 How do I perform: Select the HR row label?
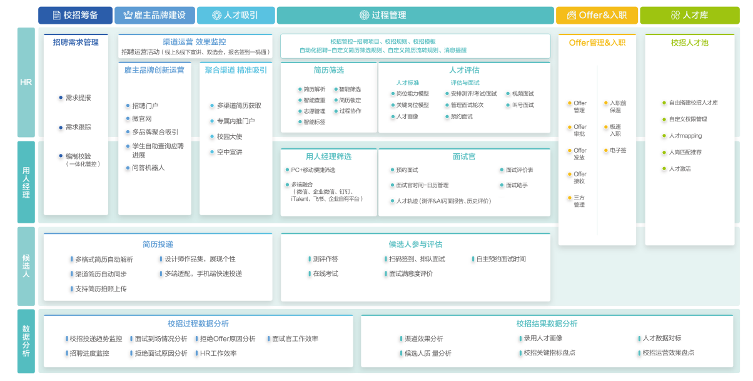pyautogui.click(x=26, y=82)
